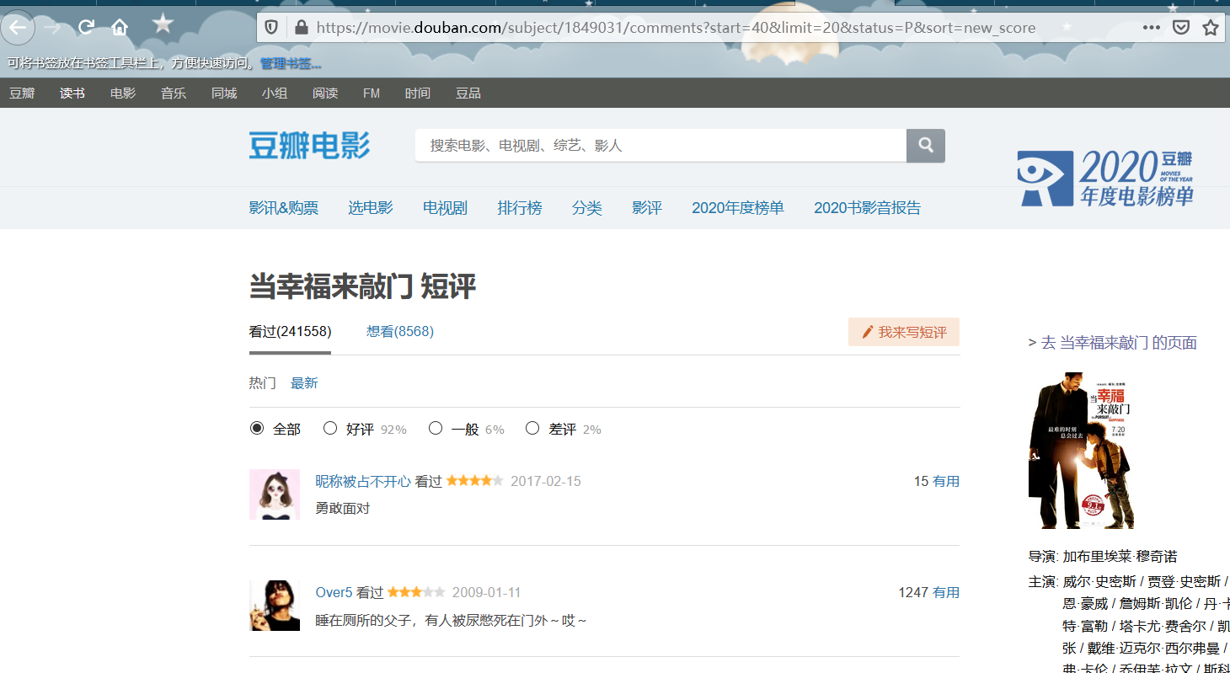Open user 昵称被占不开心 profile link
This screenshot has width=1230, height=673.
coord(363,481)
